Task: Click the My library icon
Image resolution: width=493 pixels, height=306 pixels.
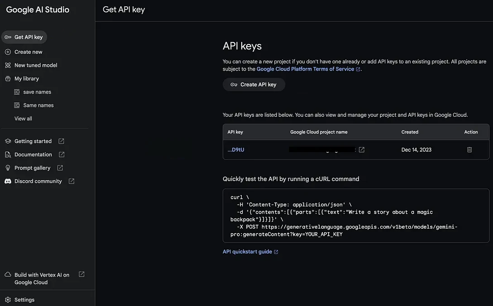Action: 8,79
